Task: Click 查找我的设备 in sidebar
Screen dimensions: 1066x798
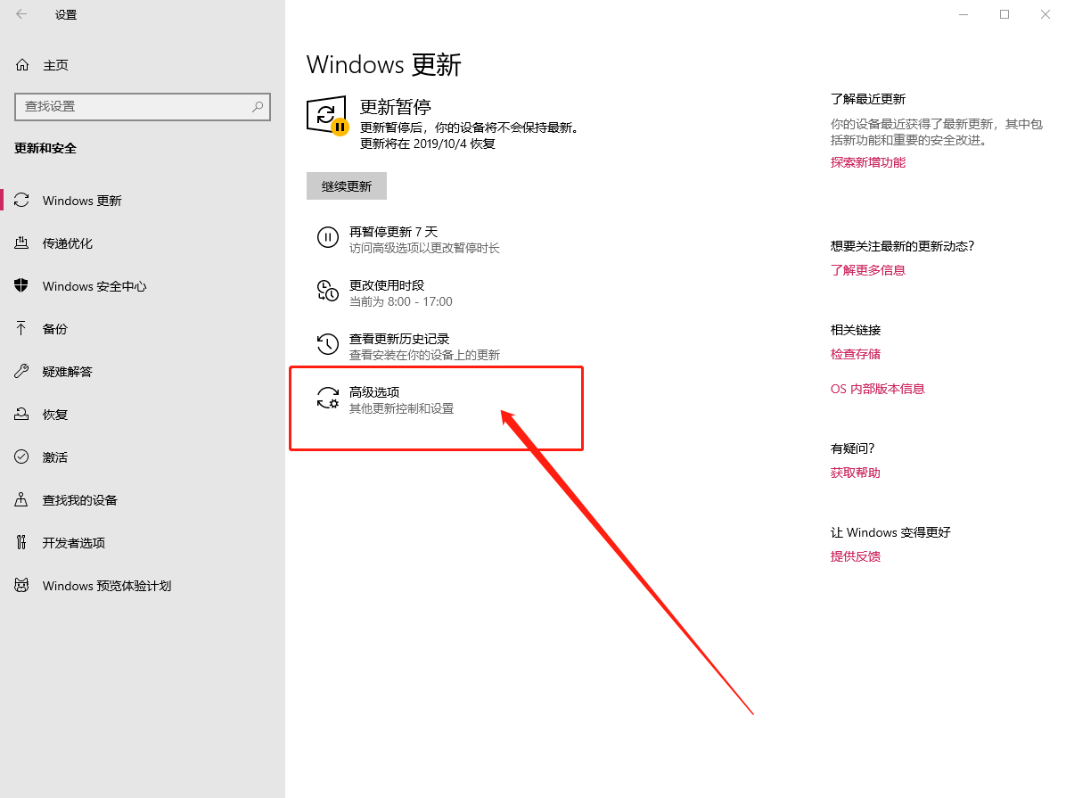Action: click(77, 499)
